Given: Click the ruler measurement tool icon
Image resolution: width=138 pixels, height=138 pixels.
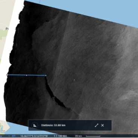Looking at the screenshot, I should 35,125.
